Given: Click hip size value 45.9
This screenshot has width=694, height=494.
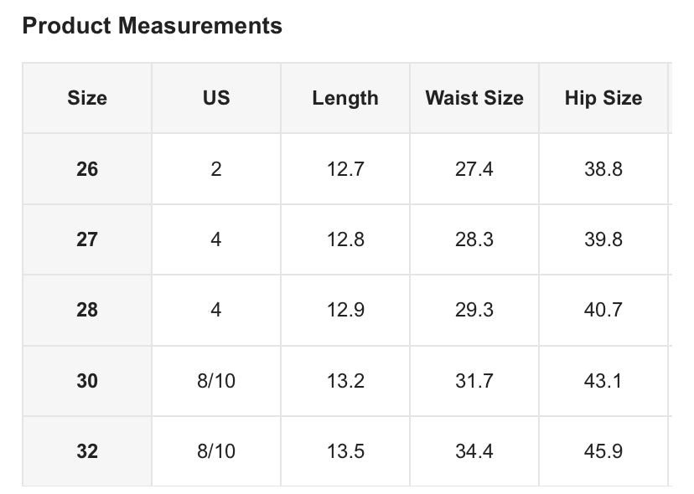Looking at the screenshot, I should (603, 451).
